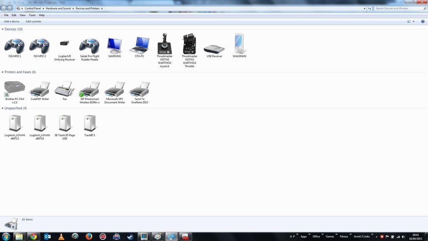Select the HP Photosmart Wireless B109n-z printer

(x=89, y=92)
